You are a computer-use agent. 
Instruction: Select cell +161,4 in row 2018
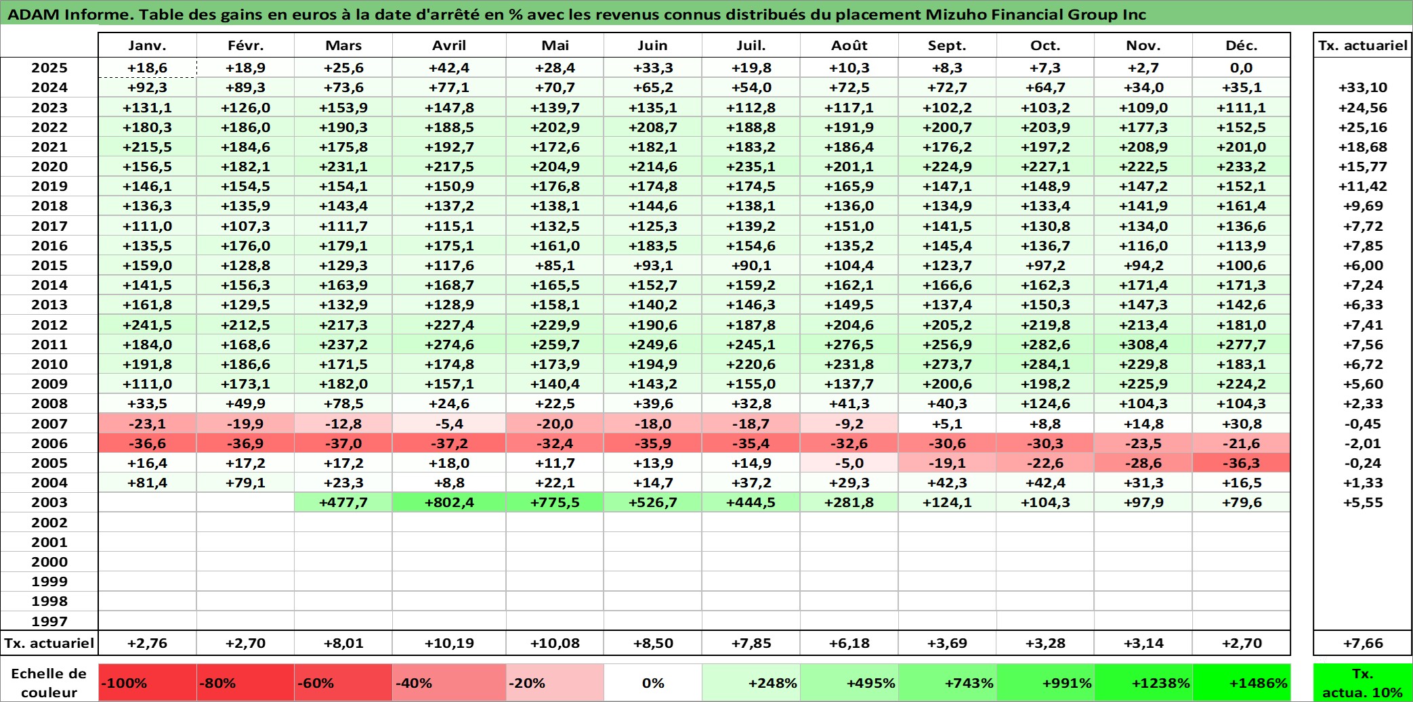pos(1242,206)
